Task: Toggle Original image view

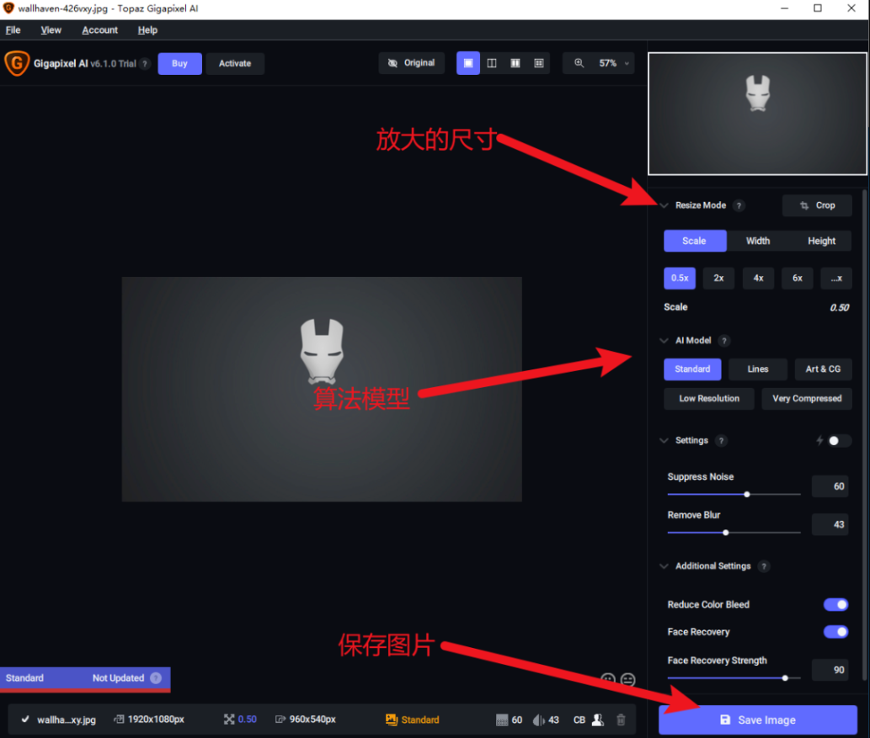Action: click(x=411, y=63)
